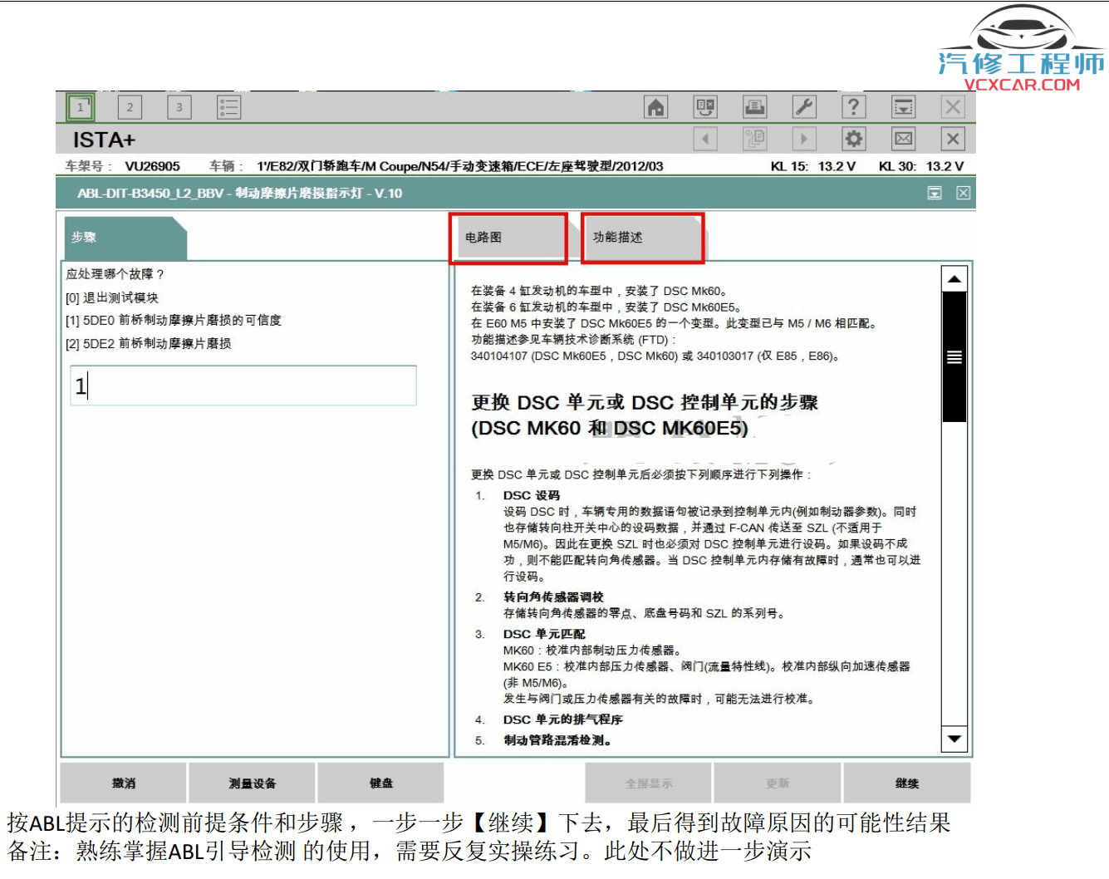Open the Help icon with question mark
1109x879 pixels.
tap(853, 106)
